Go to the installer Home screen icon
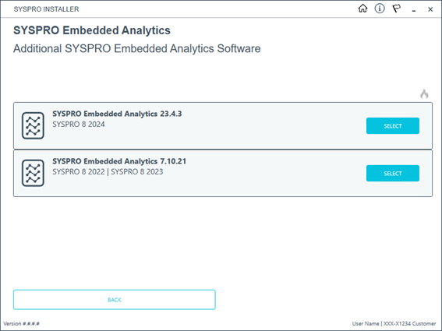The height and width of the screenshot is (331, 442). tap(362, 9)
